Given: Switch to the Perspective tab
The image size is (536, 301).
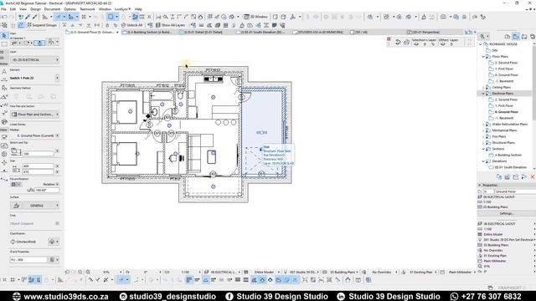Looking at the screenshot, I should click(x=424, y=32).
